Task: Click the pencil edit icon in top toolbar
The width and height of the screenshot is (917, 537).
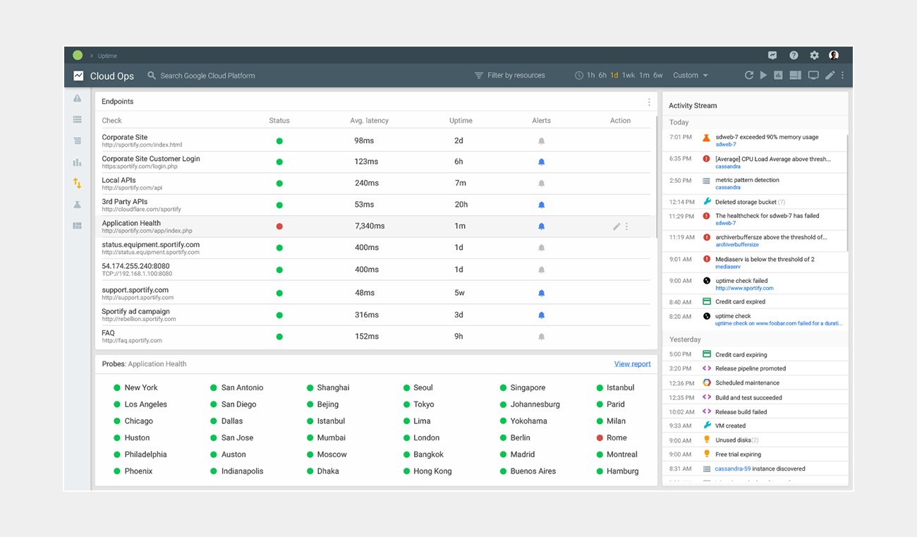Action: pyautogui.click(x=830, y=76)
